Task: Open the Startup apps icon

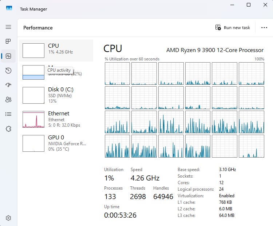Action: coord(8,85)
